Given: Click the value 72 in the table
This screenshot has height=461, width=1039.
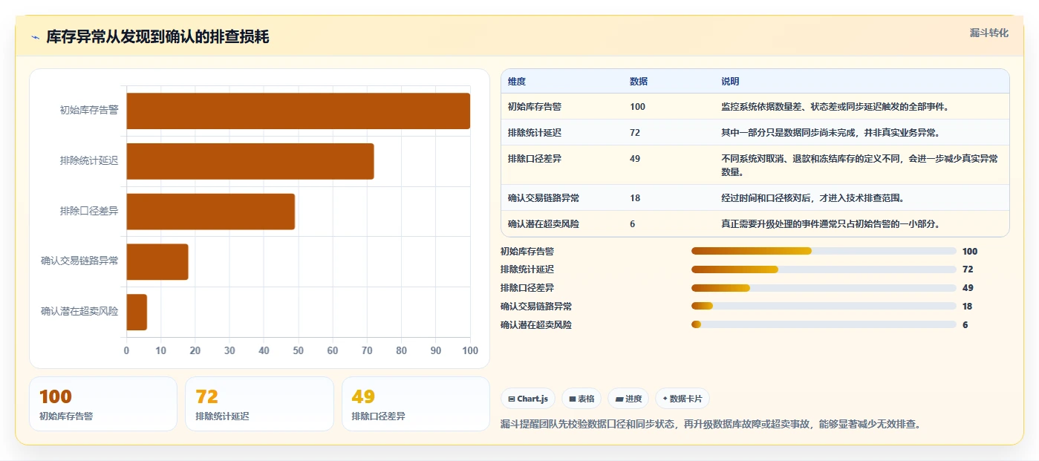Looking at the screenshot, I should pyautogui.click(x=635, y=132).
